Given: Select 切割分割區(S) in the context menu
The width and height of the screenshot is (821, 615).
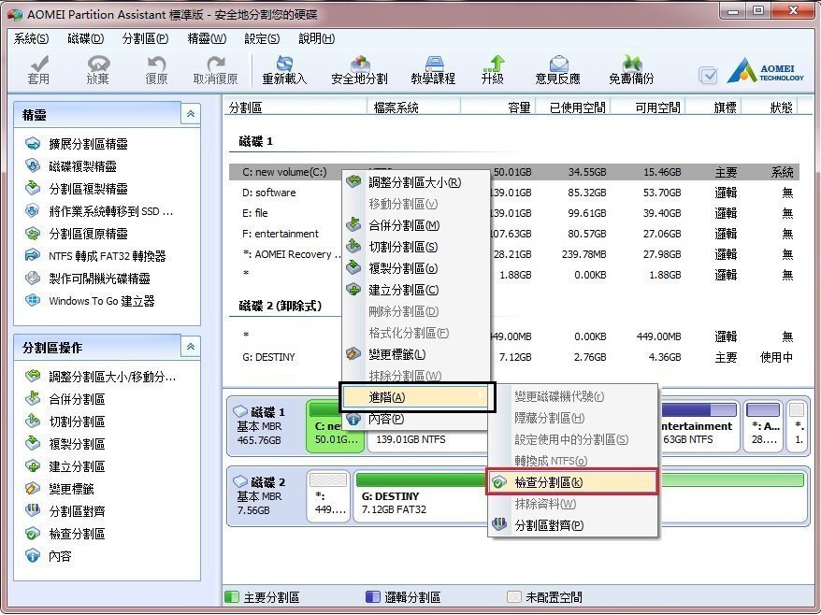Looking at the screenshot, I should pos(416,247).
